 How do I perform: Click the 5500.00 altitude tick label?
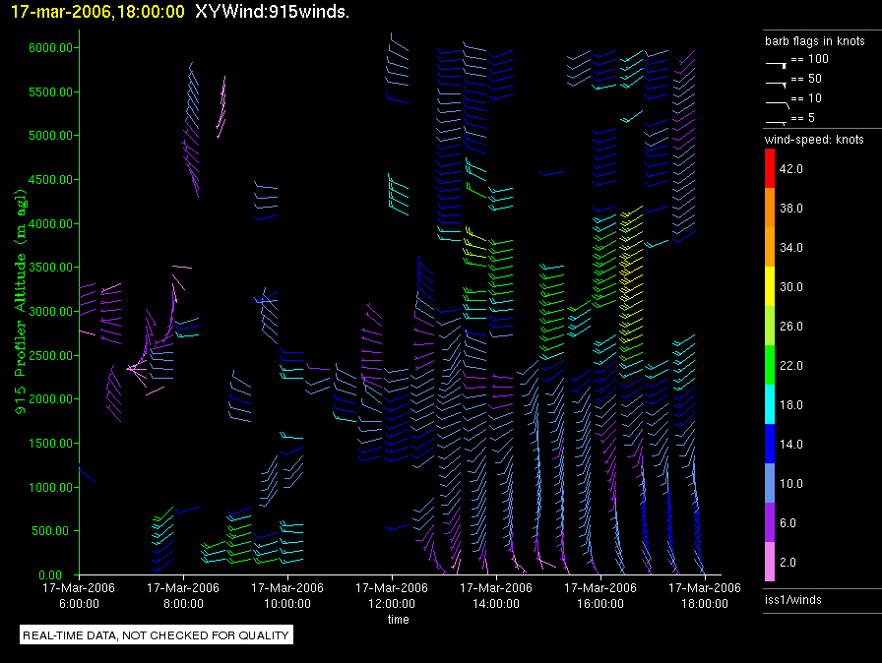tap(50, 92)
